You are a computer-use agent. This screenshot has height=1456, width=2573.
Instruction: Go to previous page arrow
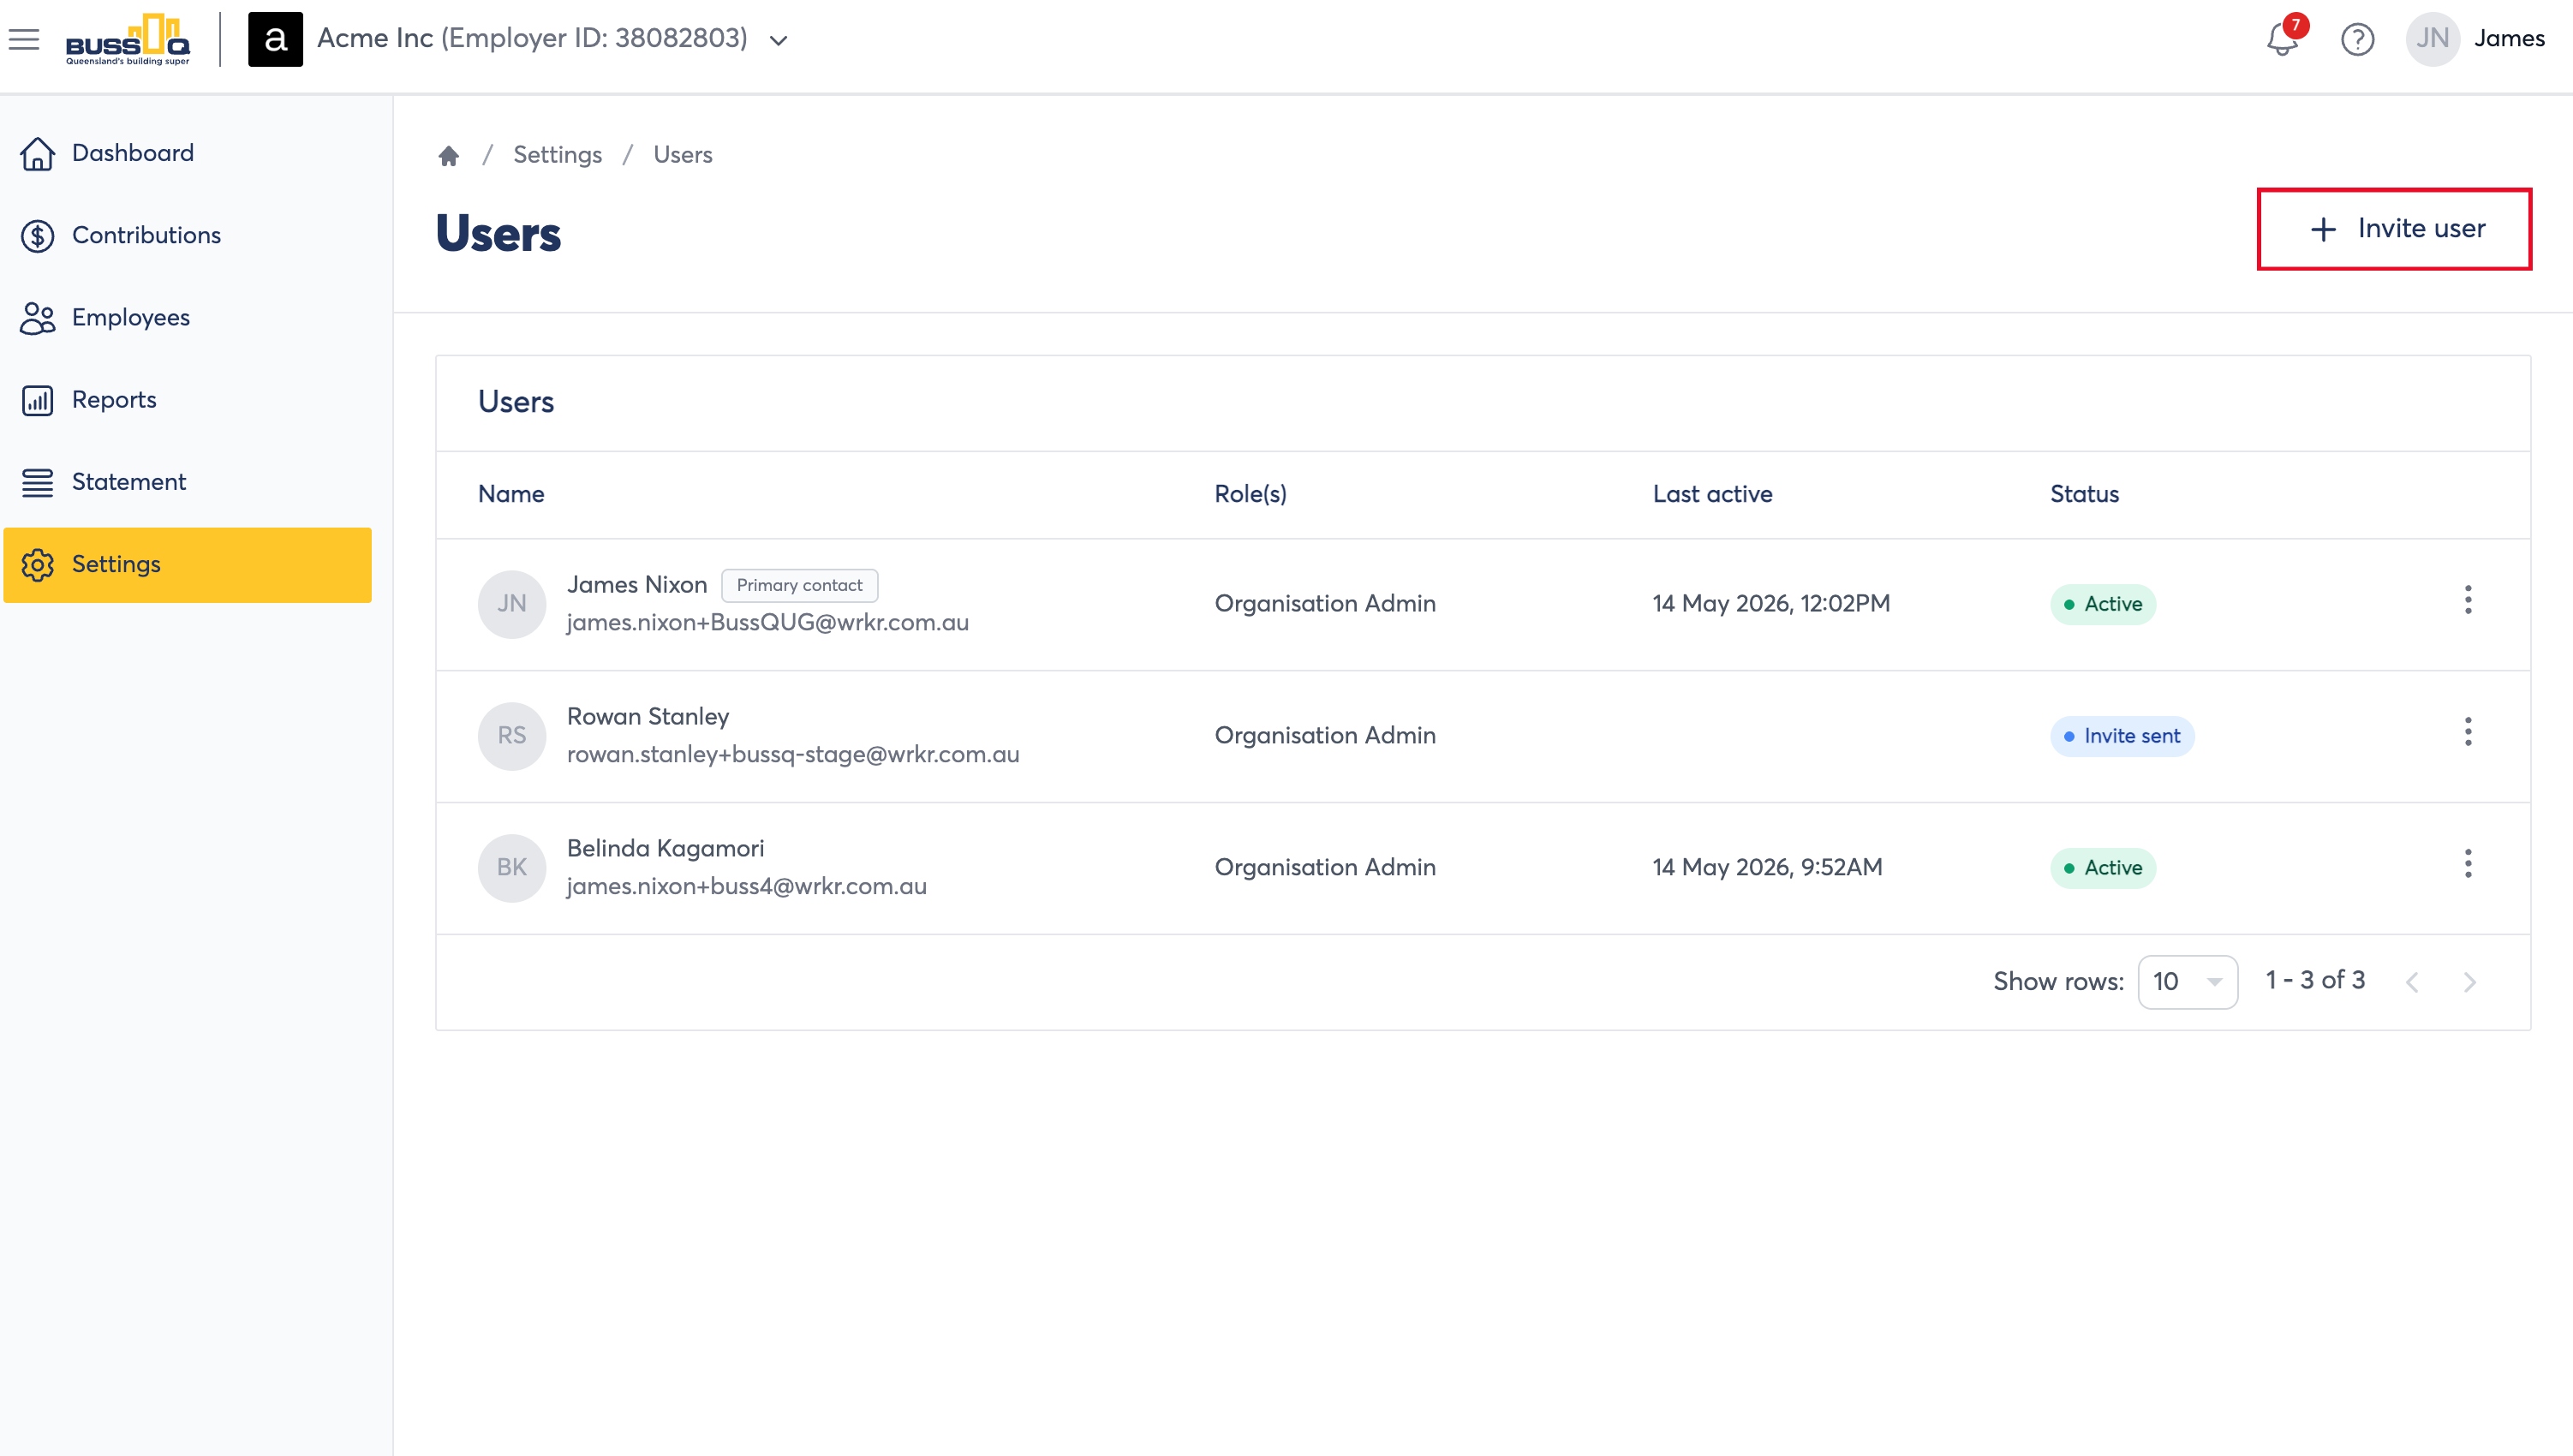pos(2411,982)
